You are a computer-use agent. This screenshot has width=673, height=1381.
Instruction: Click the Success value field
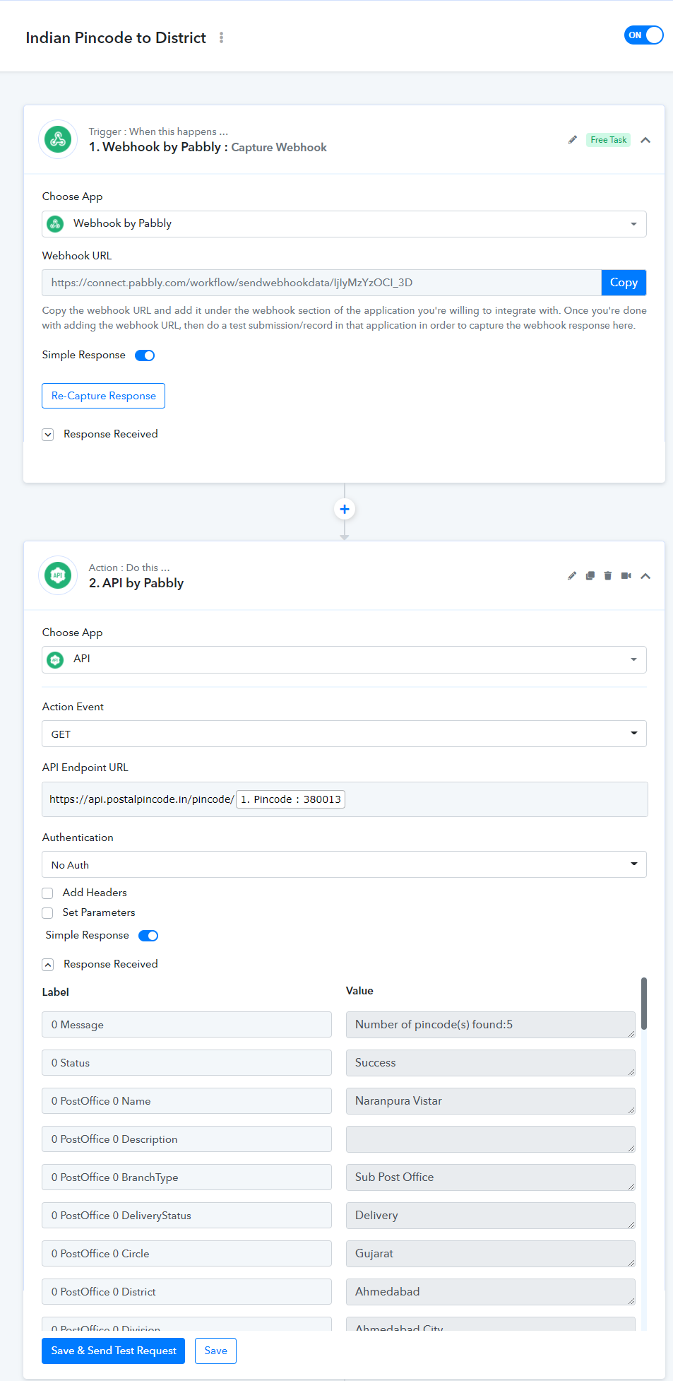[x=490, y=1063]
